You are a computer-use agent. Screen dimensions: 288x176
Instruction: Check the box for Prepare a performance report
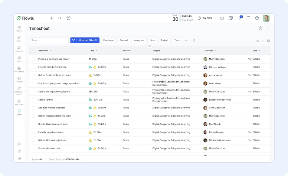tap(33, 59)
